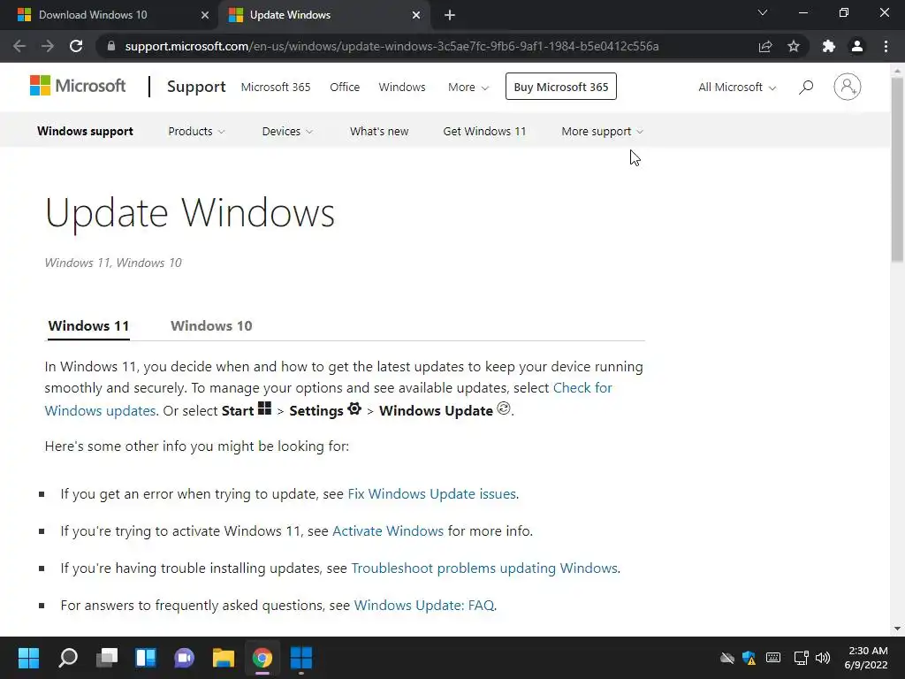Open the clock showing 2:30 AM
Image resolution: width=905 pixels, height=679 pixels.
point(866,658)
